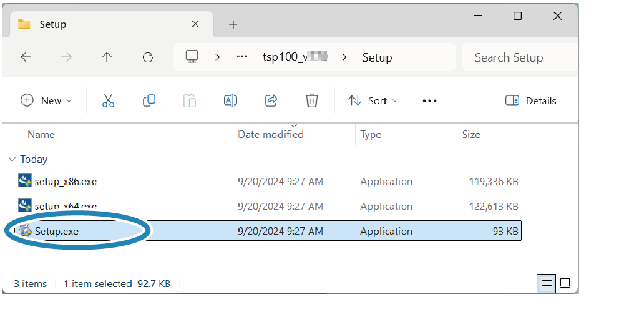Select the Setup folder tab

tap(94, 24)
